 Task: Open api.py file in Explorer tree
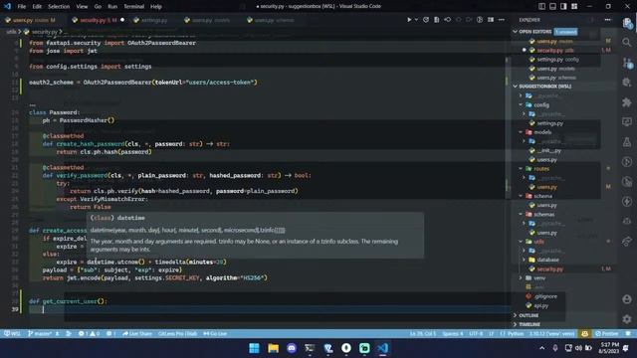pos(541,305)
